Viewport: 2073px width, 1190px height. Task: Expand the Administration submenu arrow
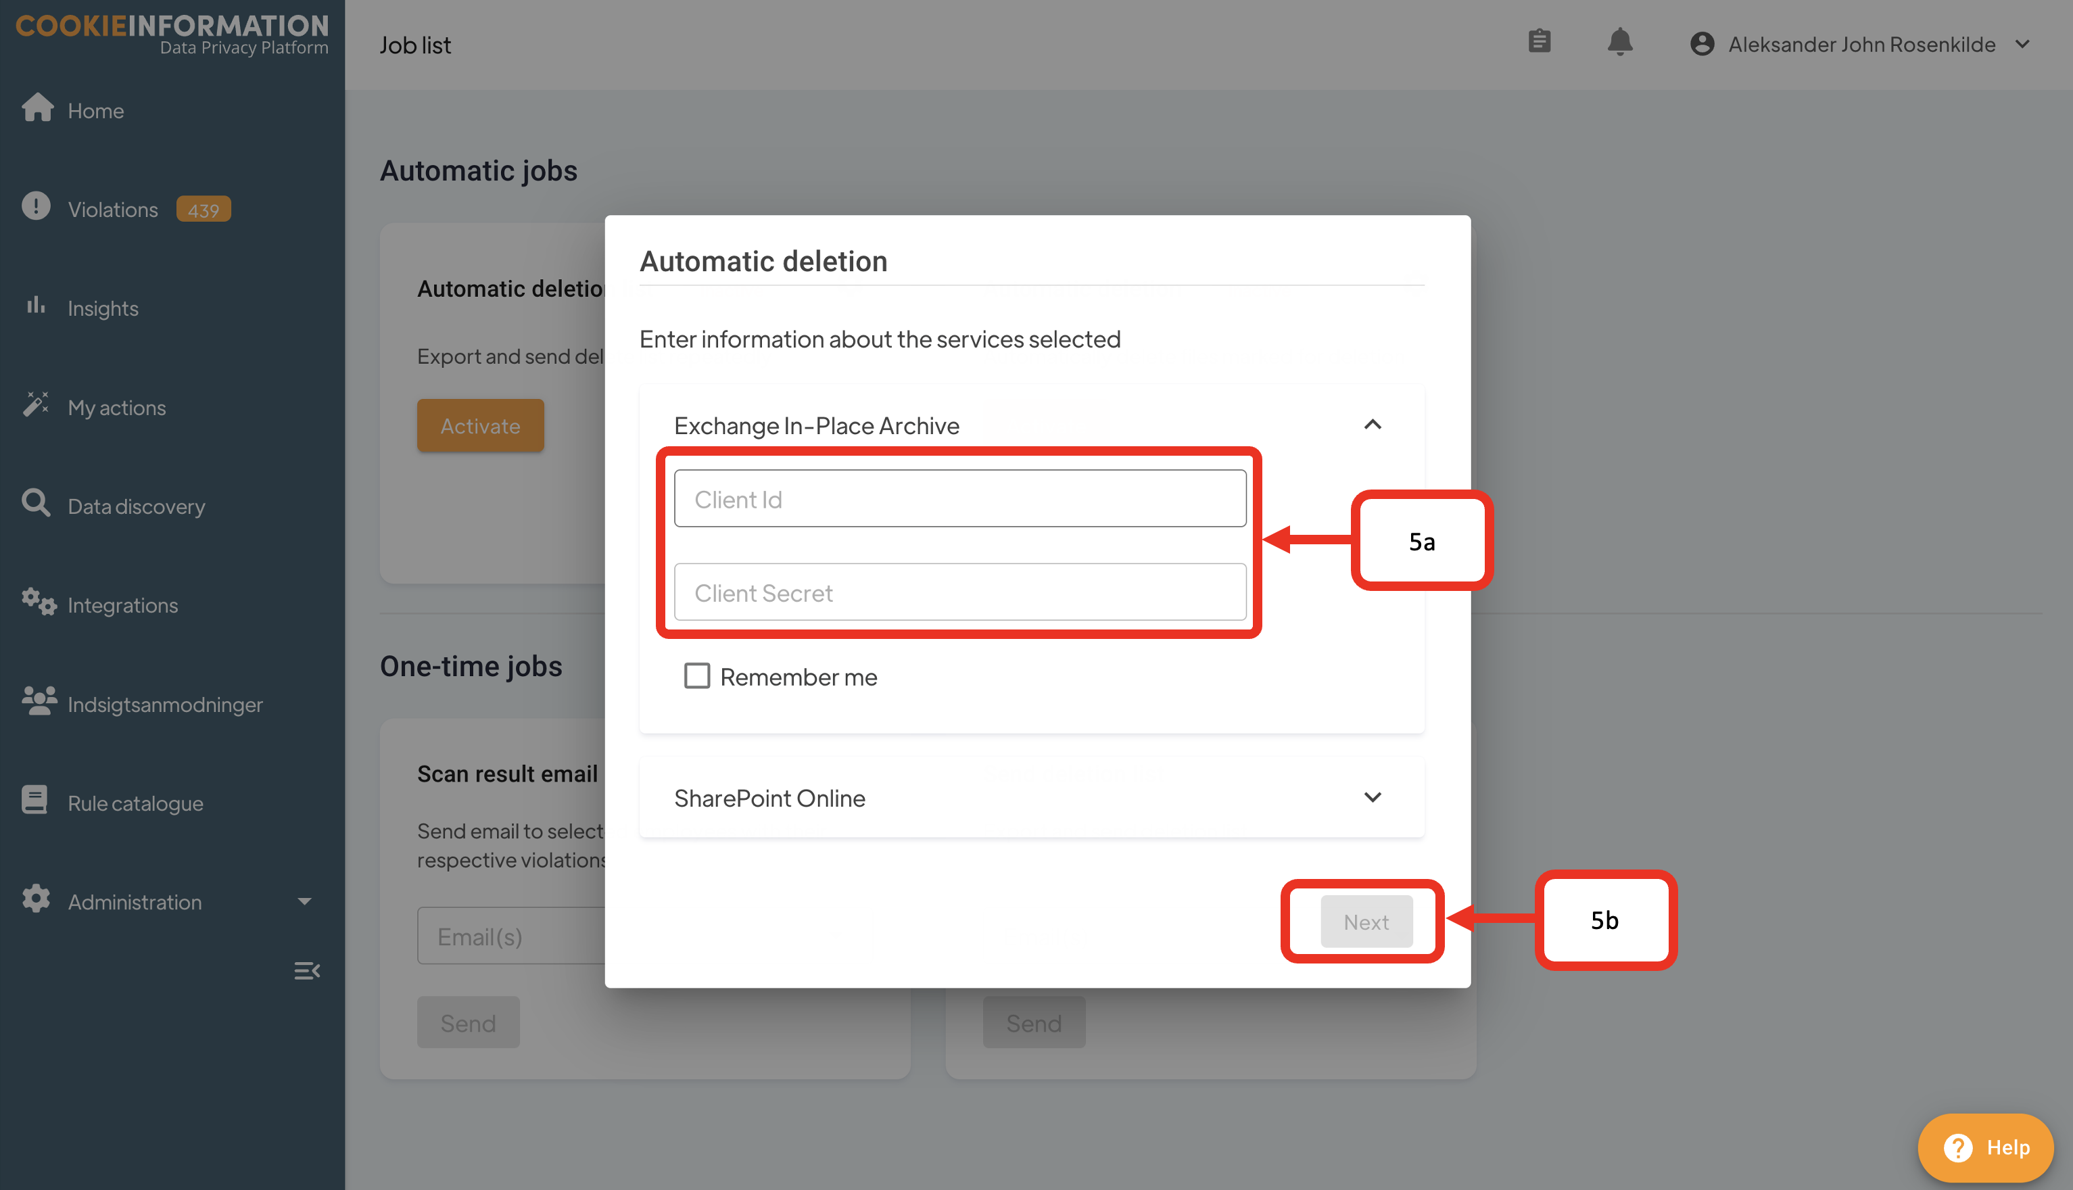point(304,901)
